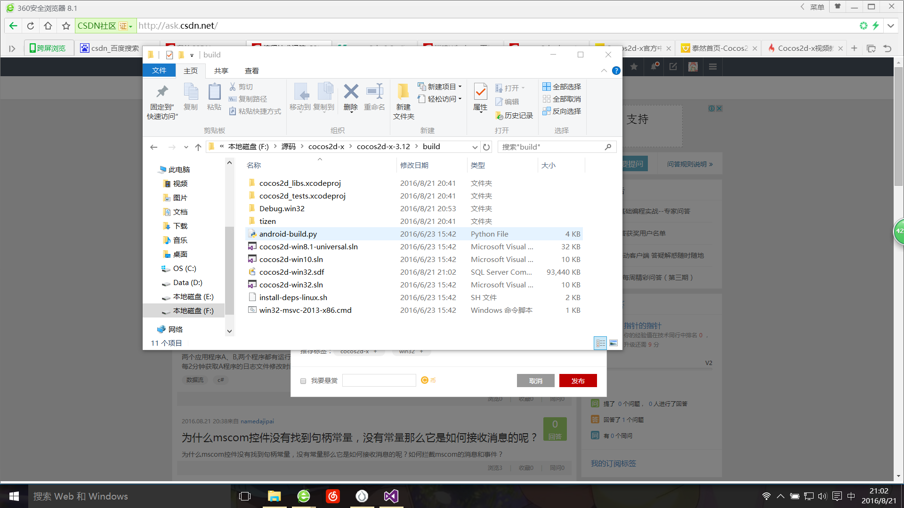Open 问答规则说明 link
The width and height of the screenshot is (904, 508).
pos(690,164)
